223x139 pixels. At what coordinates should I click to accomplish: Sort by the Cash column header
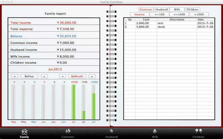(x=146, y=19)
